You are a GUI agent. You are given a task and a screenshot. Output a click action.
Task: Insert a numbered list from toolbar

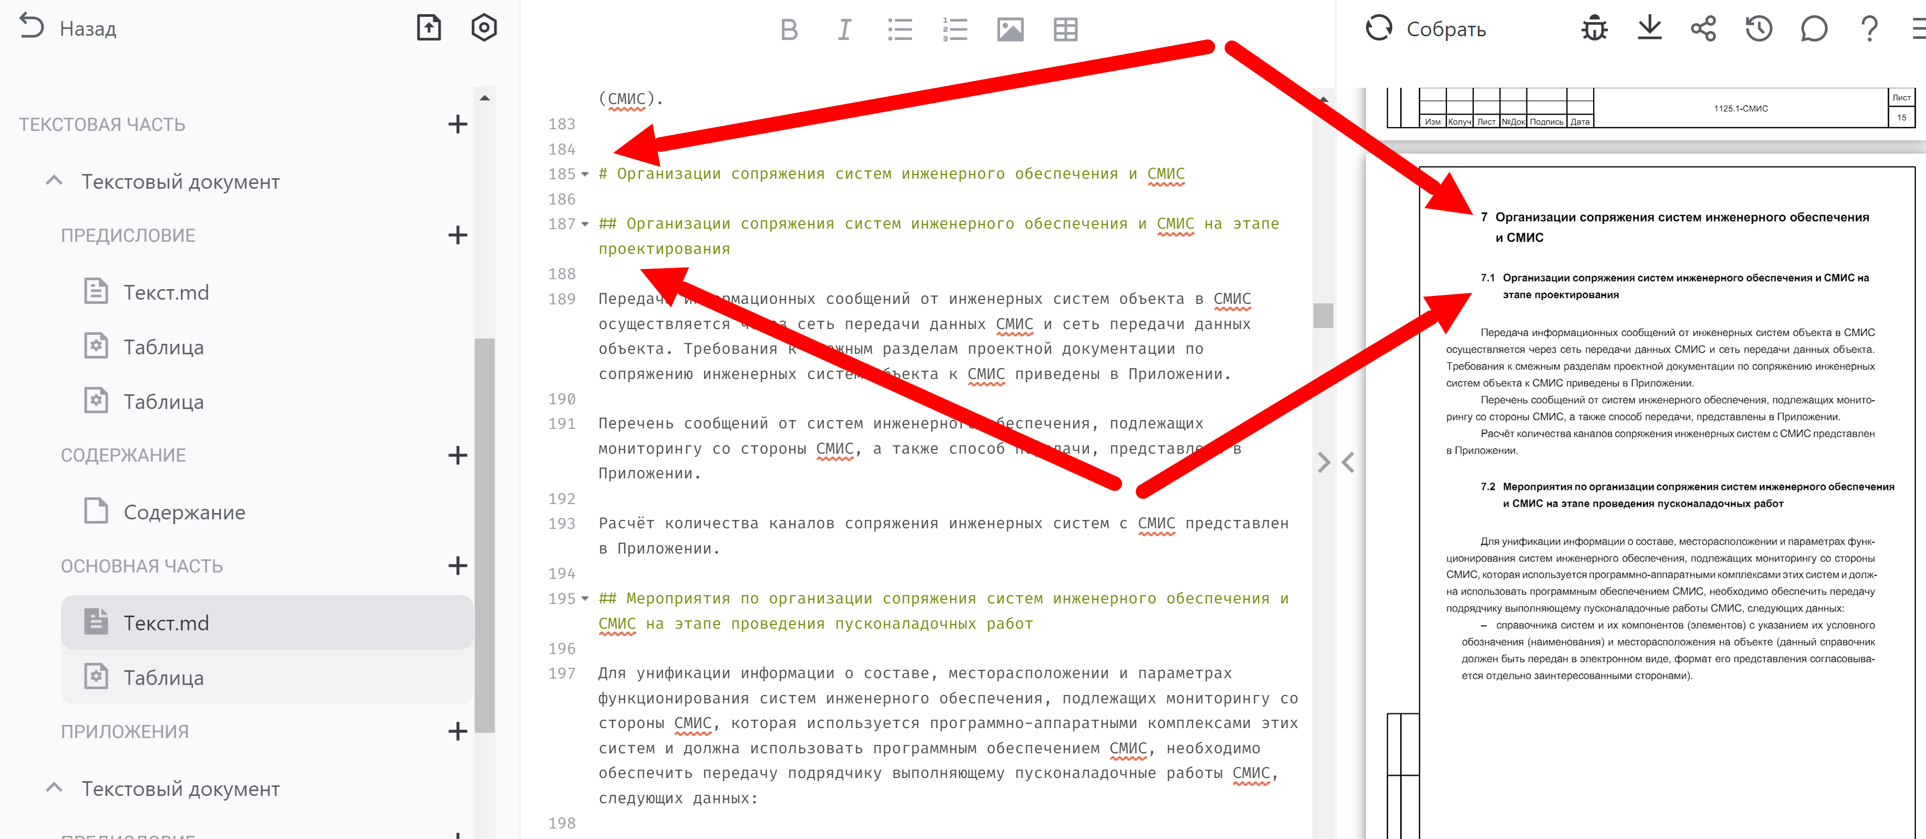(x=955, y=29)
